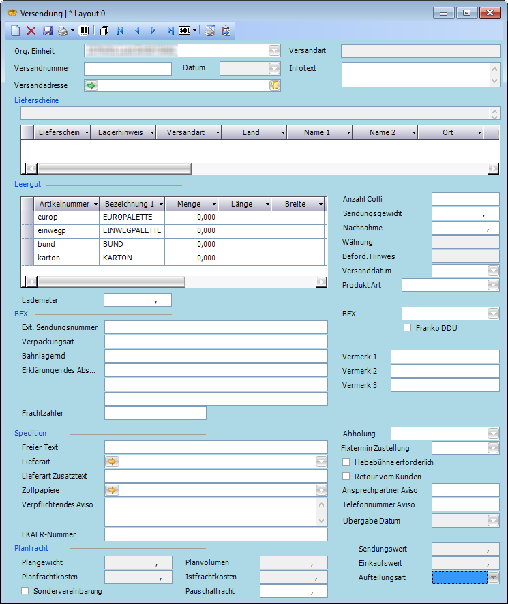Click into the Anzahl Colli field
508x604 pixels.
[x=466, y=199]
